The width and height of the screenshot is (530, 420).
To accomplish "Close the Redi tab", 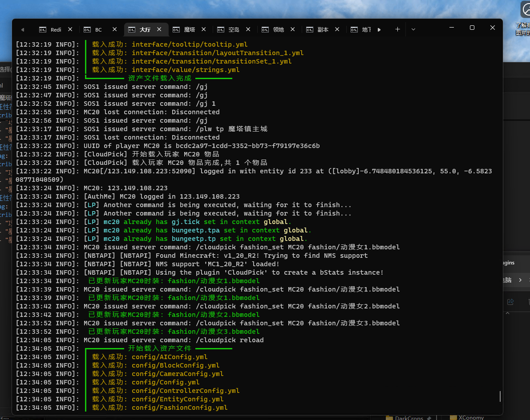I will [70, 30].
